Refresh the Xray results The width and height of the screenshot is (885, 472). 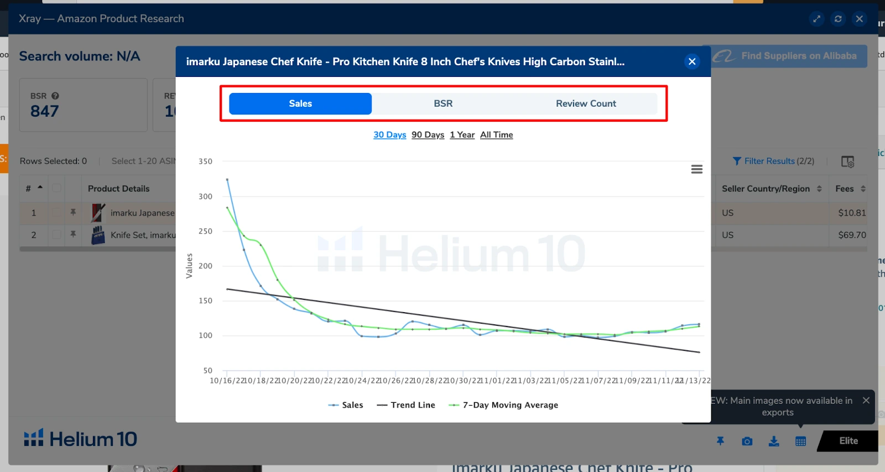[x=838, y=19]
